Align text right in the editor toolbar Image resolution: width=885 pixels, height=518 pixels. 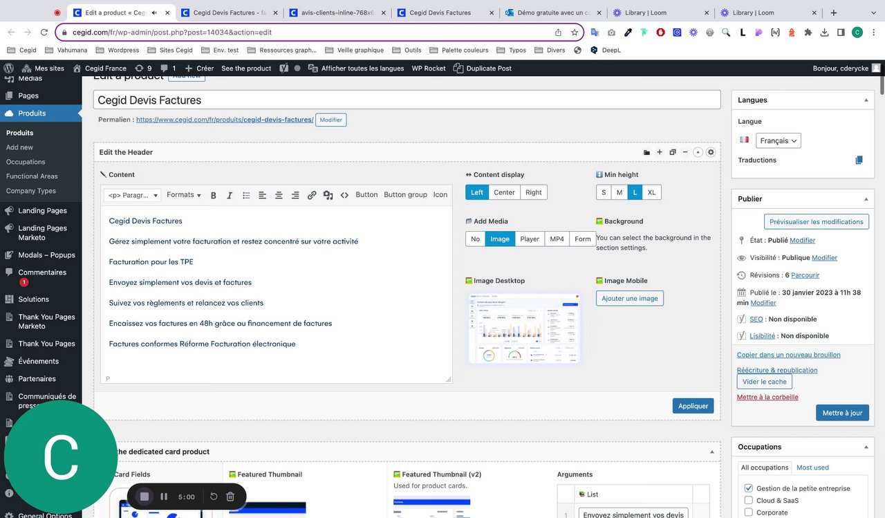click(x=295, y=195)
